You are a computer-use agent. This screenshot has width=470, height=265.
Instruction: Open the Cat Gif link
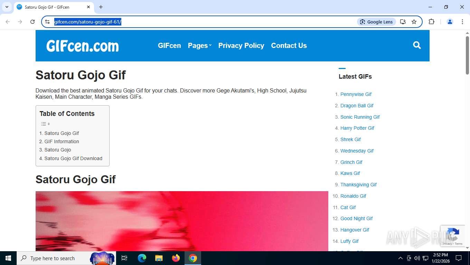tap(348, 207)
